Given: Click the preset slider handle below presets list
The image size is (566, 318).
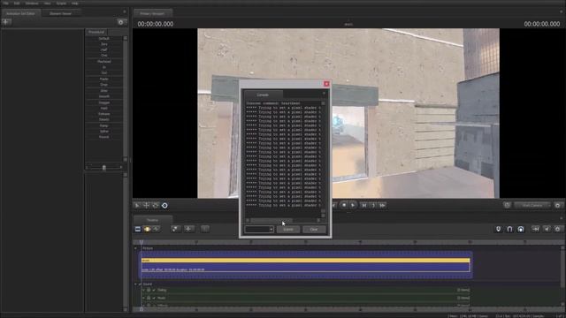Looking at the screenshot, I should (104, 167).
